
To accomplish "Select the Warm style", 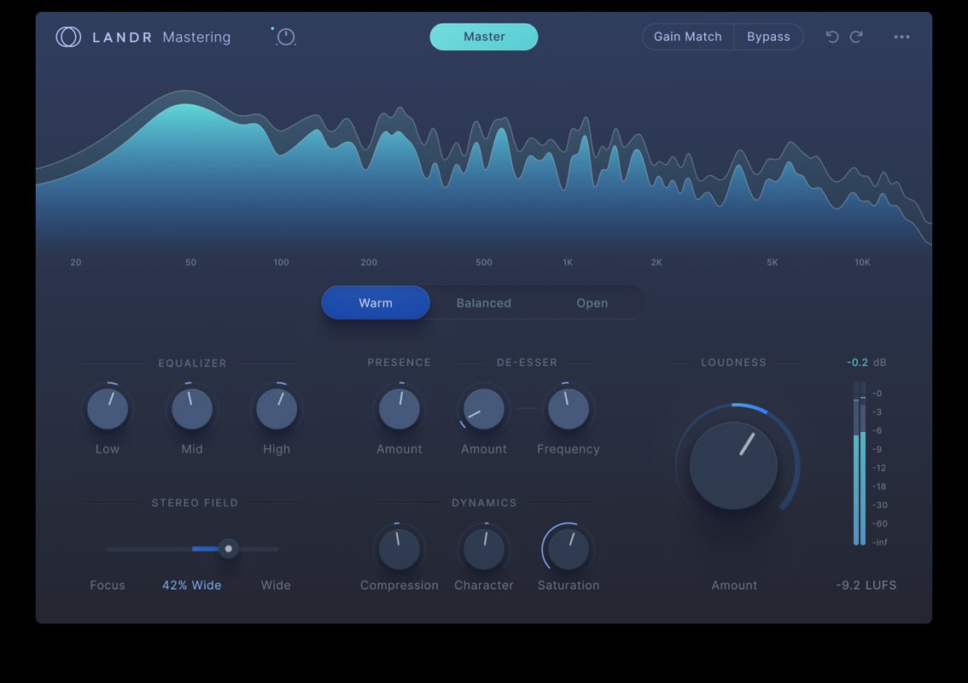I will click(x=376, y=303).
